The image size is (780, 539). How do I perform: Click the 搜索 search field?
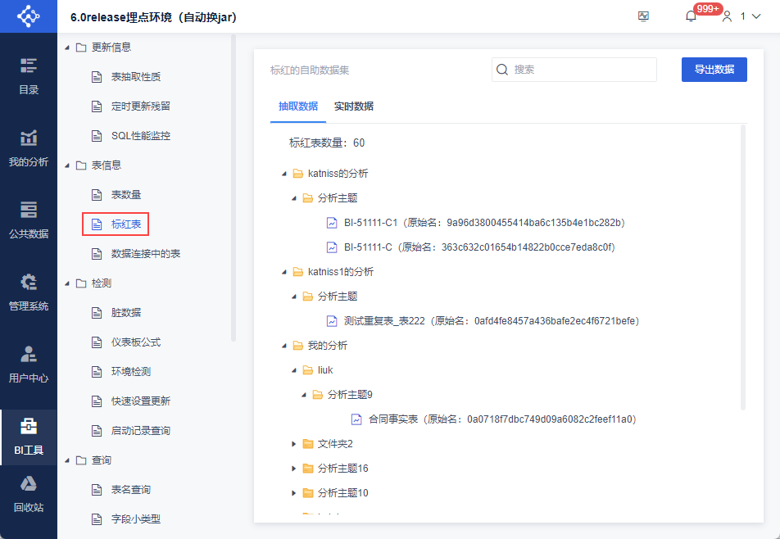coord(582,70)
